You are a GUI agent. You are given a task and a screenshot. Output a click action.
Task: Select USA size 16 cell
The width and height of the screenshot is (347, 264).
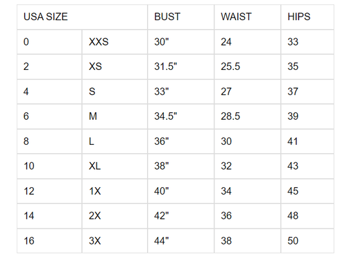click(49, 240)
